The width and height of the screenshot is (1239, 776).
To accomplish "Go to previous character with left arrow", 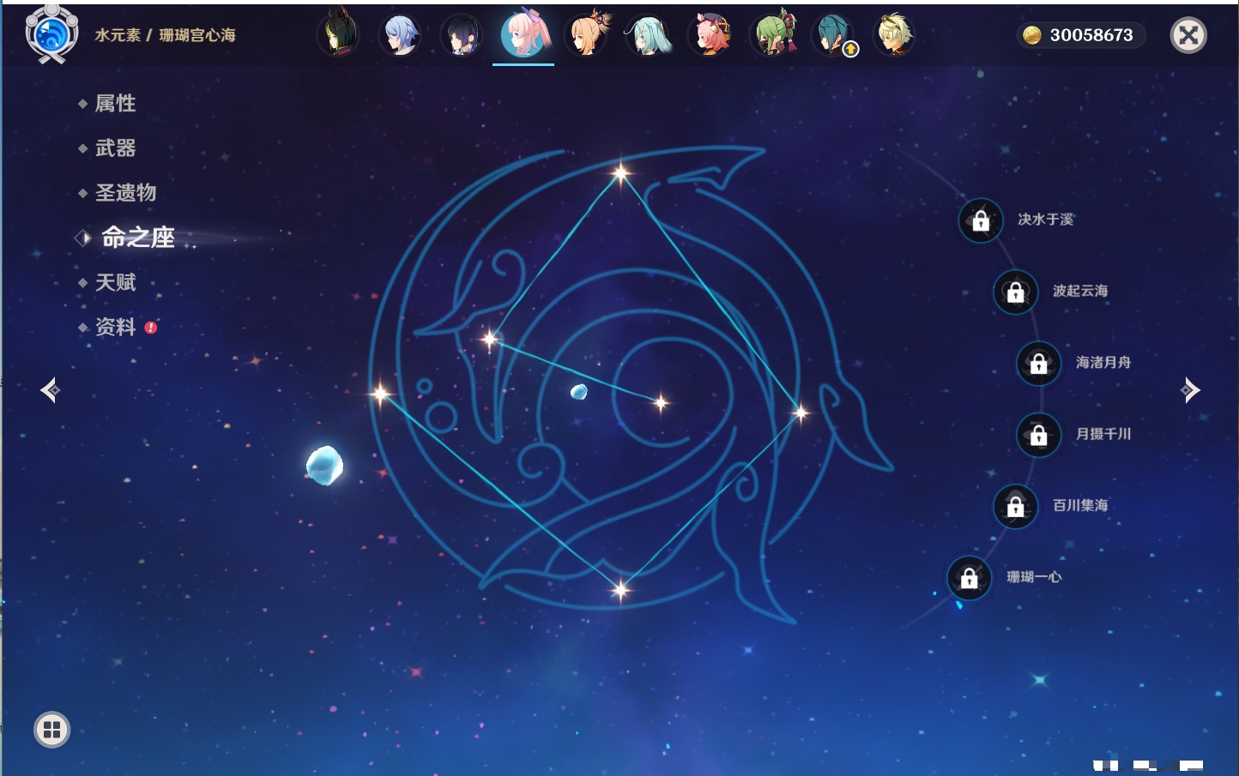I will point(50,390).
